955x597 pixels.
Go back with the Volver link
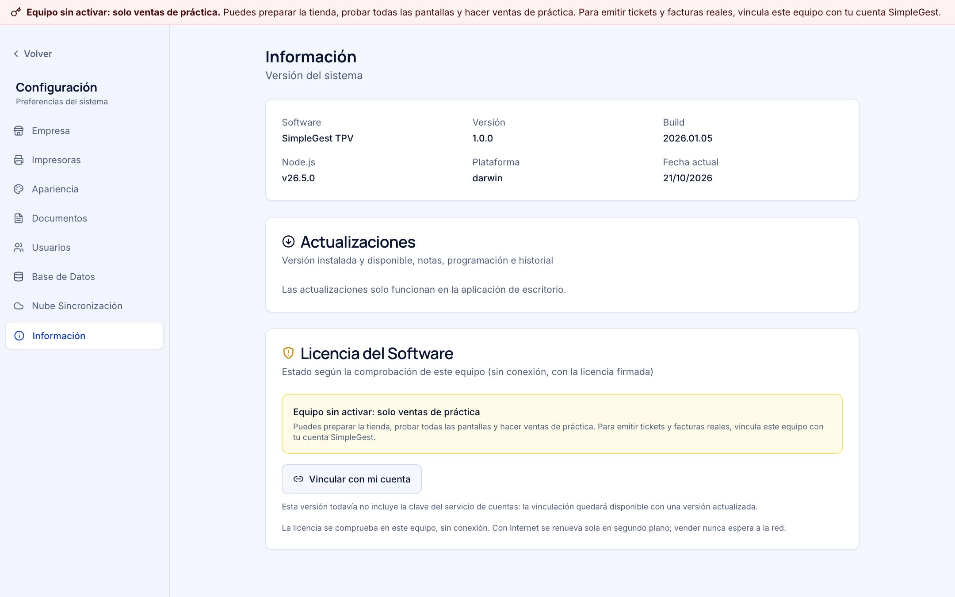[x=33, y=54]
